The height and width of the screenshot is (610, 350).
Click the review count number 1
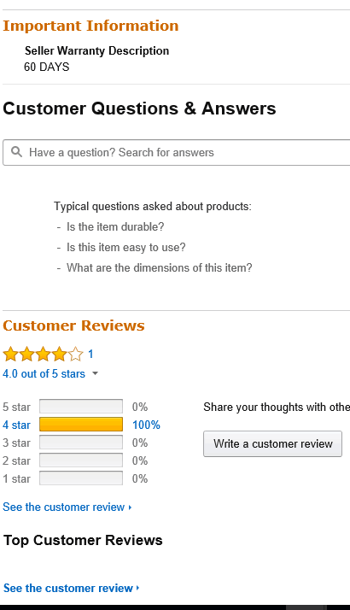tap(90, 354)
